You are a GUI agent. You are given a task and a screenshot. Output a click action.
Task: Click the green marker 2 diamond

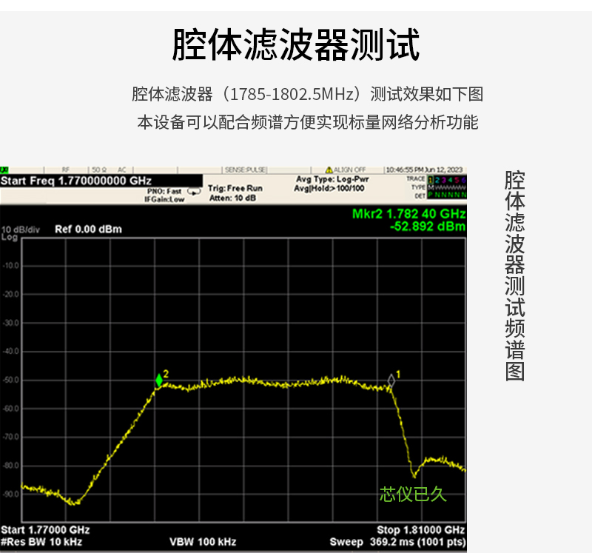[x=159, y=380]
